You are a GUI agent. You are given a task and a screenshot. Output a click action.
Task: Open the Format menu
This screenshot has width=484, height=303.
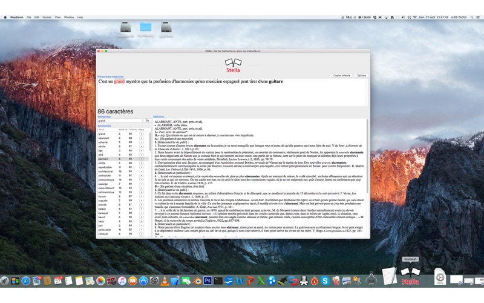[47, 18]
